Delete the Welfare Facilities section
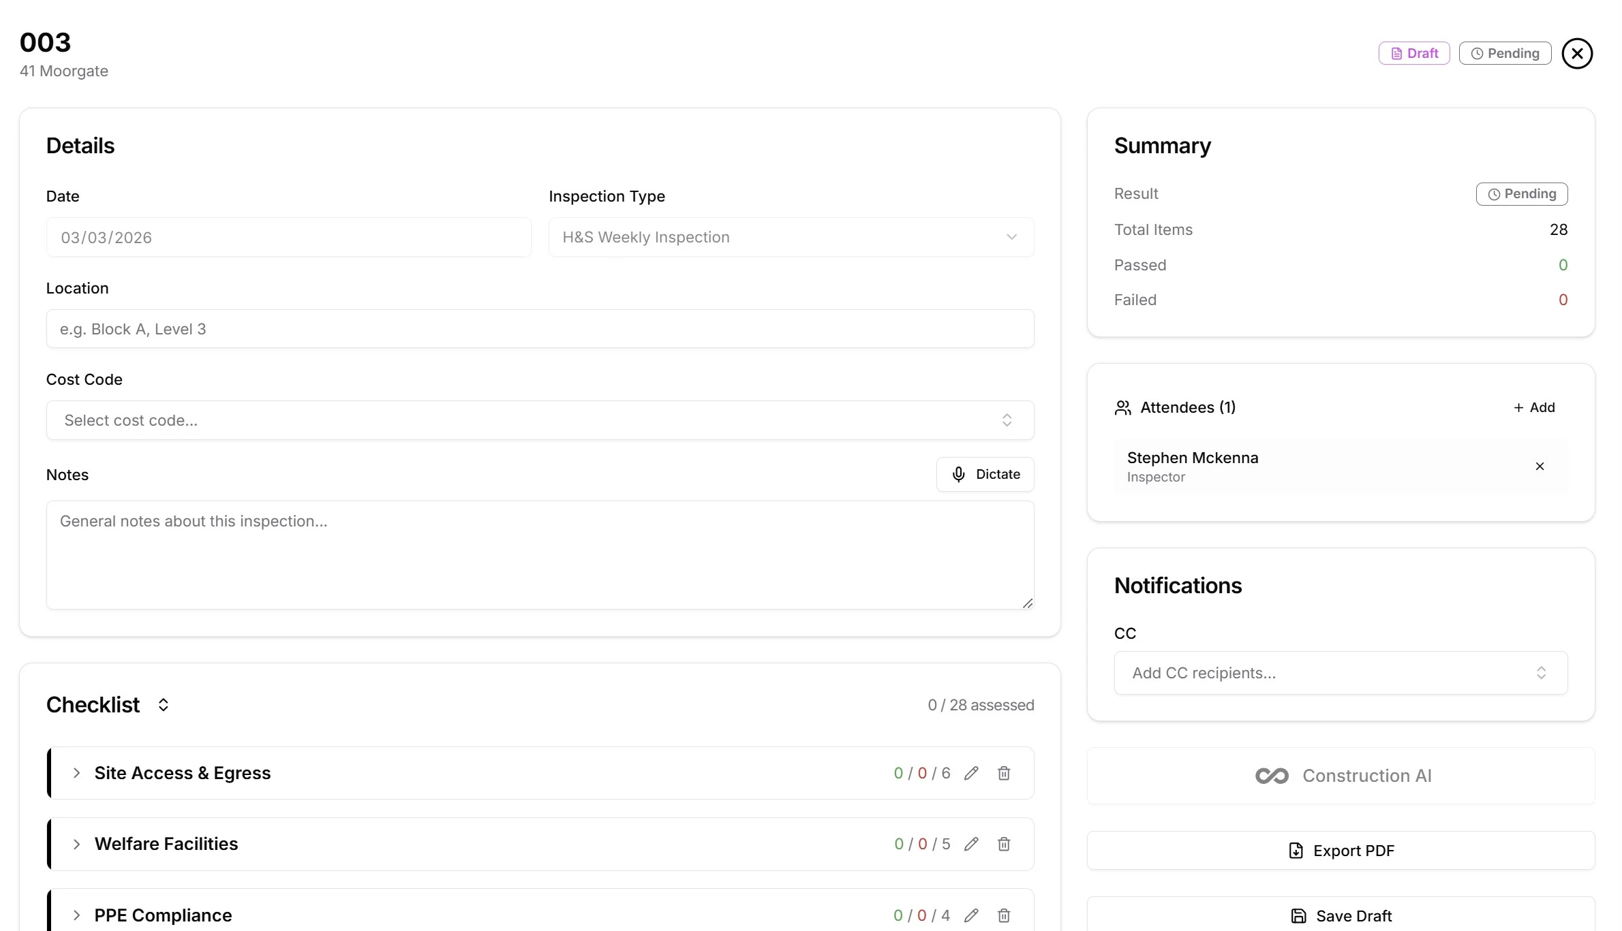Viewport: 1622px width, 931px height. coord(1003,844)
